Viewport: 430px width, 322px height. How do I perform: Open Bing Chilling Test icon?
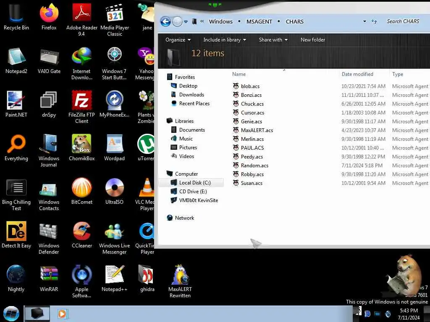point(16,195)
